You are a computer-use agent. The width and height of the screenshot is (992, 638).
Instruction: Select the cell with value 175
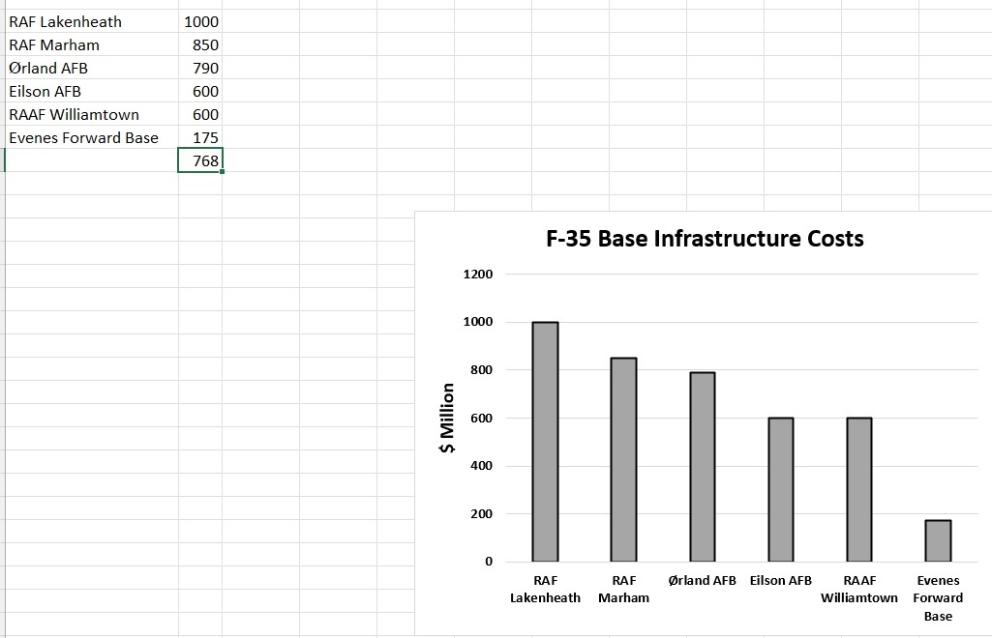[x=200, y=137]
